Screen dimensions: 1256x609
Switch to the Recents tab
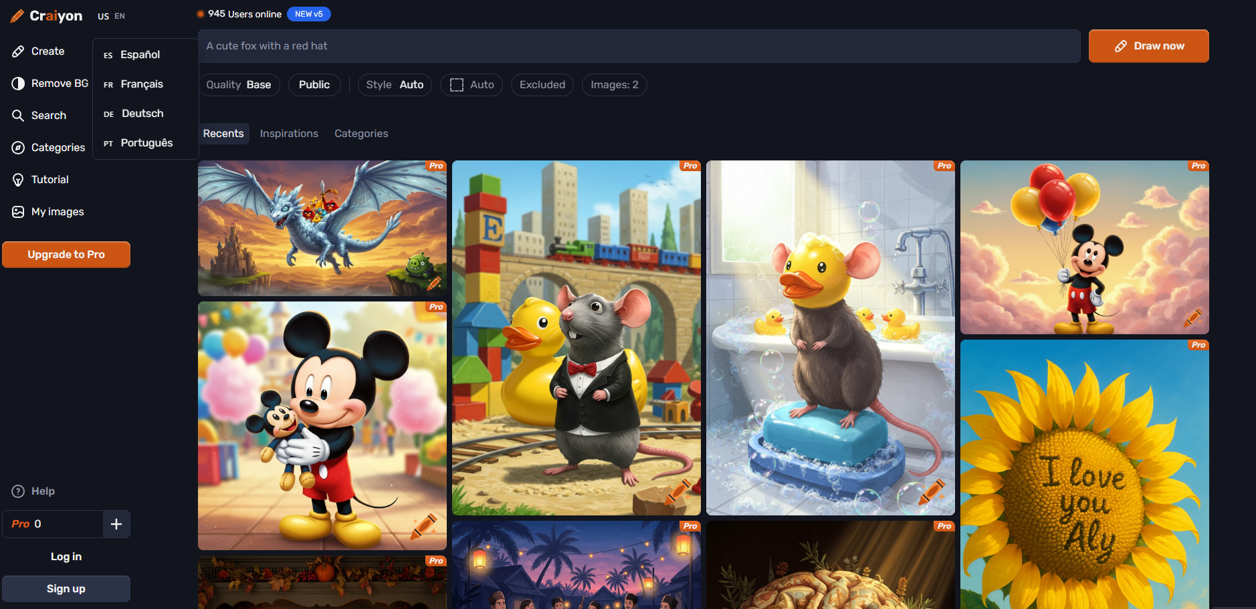click(223, 134)
